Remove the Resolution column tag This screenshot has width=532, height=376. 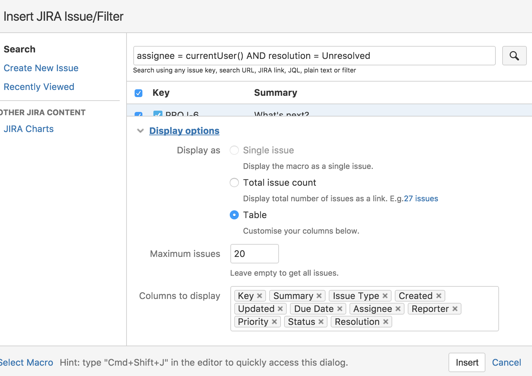click(385, 321)
